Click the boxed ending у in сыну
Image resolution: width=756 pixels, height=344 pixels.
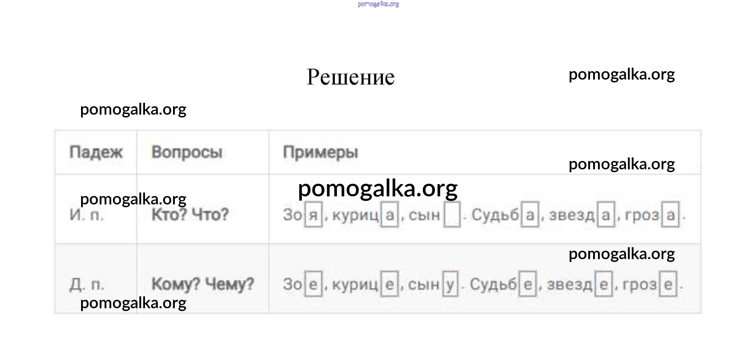click(450, 284)
